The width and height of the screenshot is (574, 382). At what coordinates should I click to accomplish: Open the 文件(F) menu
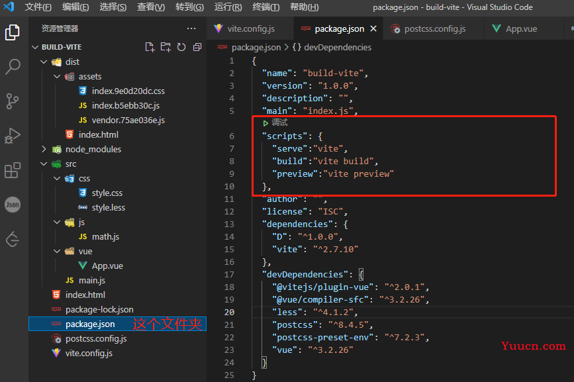[x=38, y=7]
